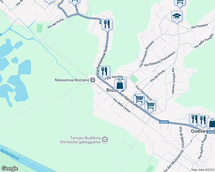
Task: Open the rightmost shopping cart marker near Via Casa Vecchia
Action: pyautogui.click(x=150, y=106)
